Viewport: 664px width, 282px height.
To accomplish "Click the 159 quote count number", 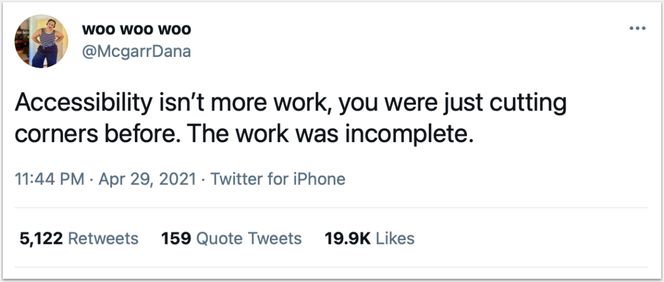I will [x=176, y=238].
